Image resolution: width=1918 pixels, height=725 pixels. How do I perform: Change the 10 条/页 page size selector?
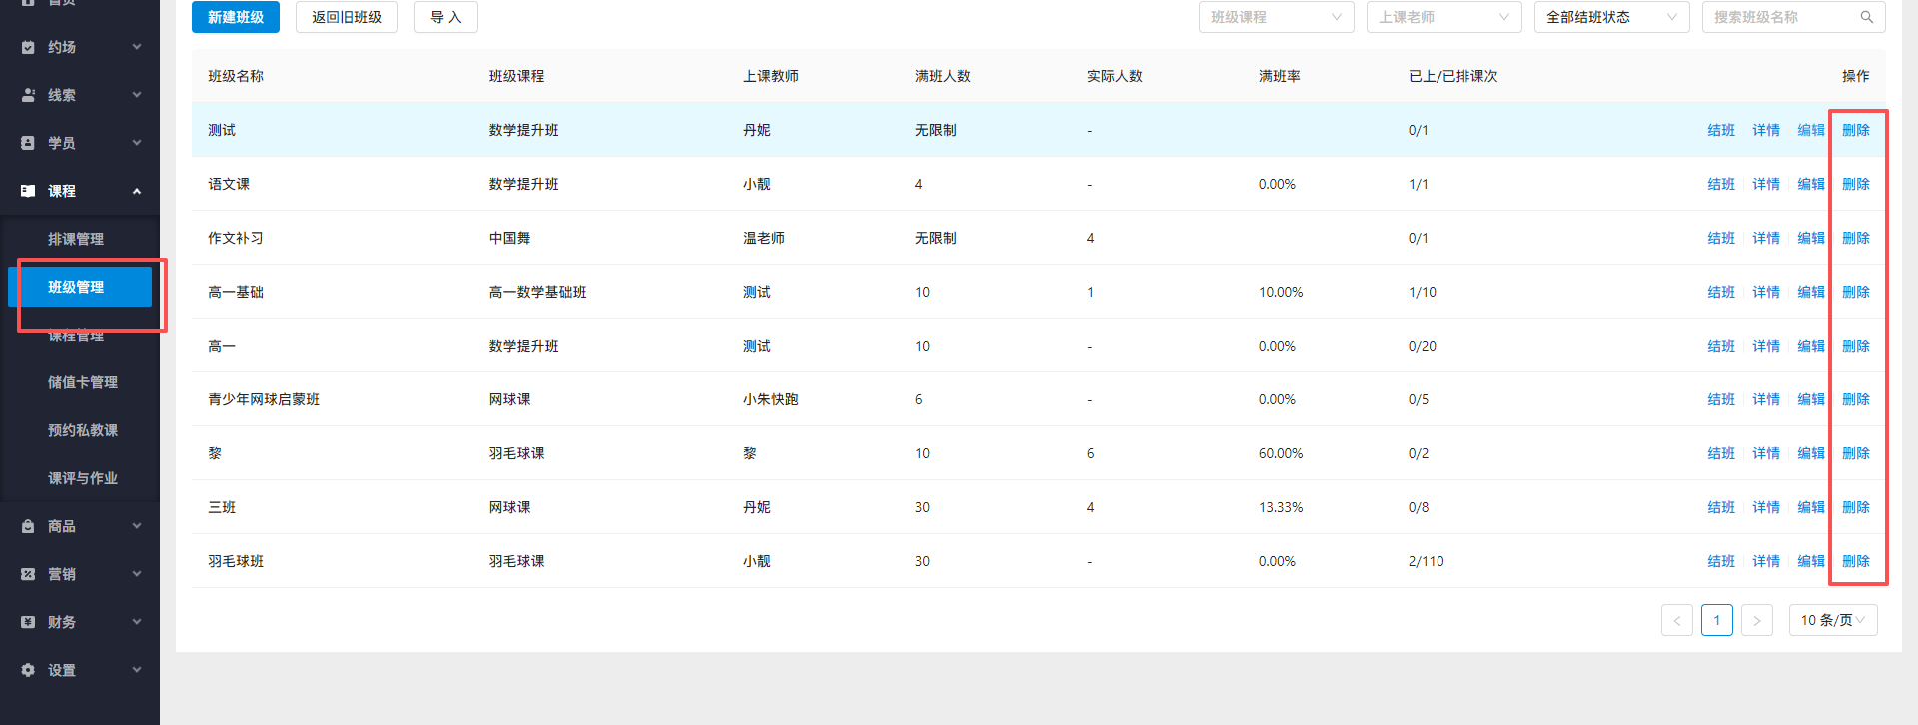[x=1832, y=620]
